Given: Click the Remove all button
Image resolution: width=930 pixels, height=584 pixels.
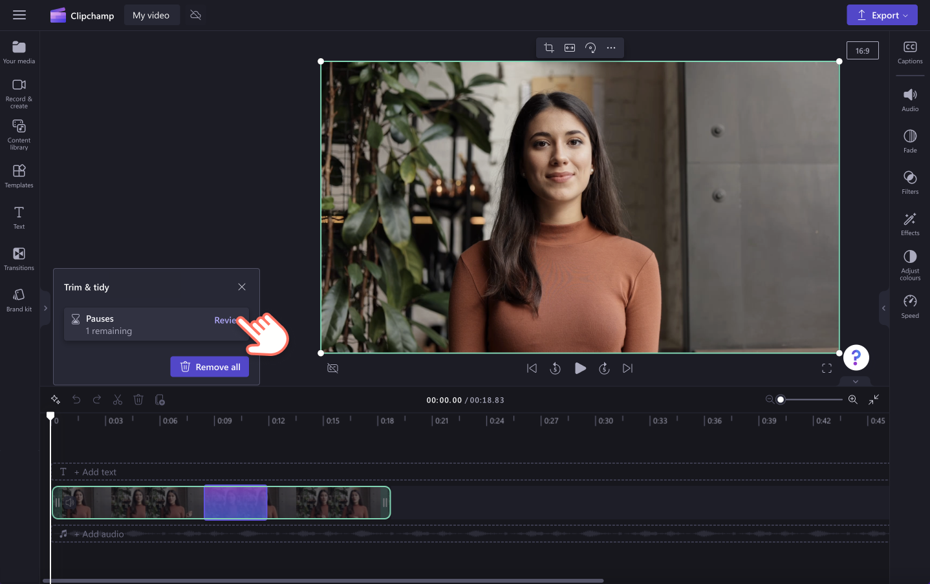Looking at the screenshot, I should (210, 367).
